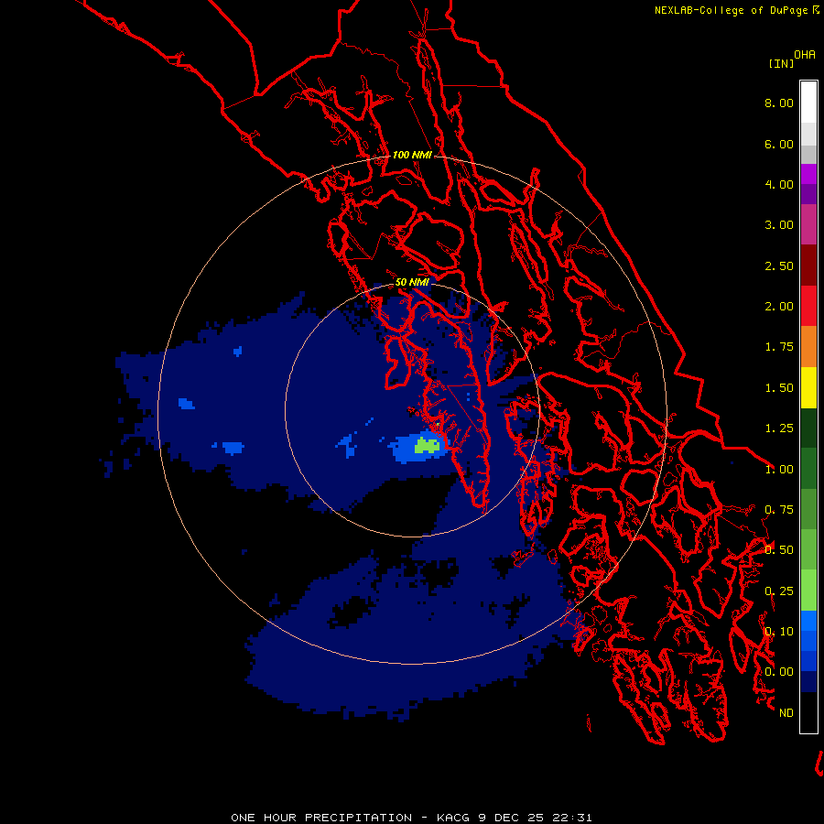This screenshot has width=824, height=824.
Task: Click the 2.50 legend value
Action: click(x=779, y=266)
